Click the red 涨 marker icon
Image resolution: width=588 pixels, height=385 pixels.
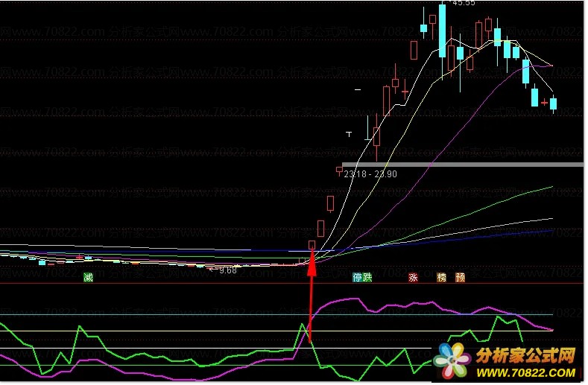tap(413, 278)
